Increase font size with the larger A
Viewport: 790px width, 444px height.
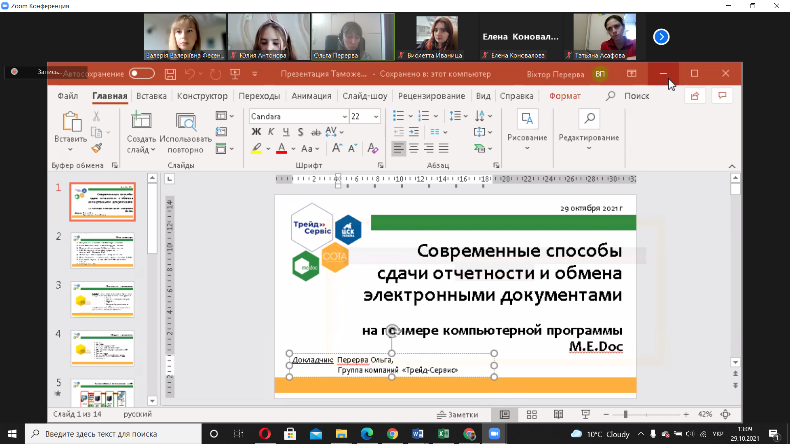(x=337, y=148)
